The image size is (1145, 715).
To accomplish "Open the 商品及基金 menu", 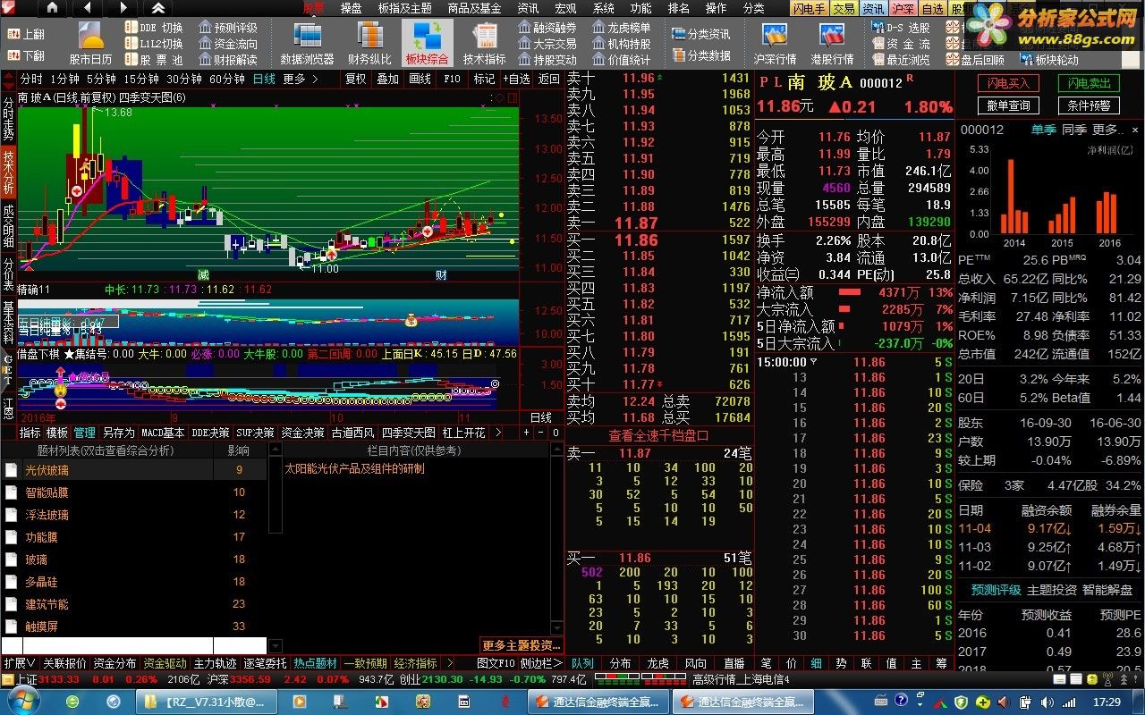I will [x=475, y=8].
